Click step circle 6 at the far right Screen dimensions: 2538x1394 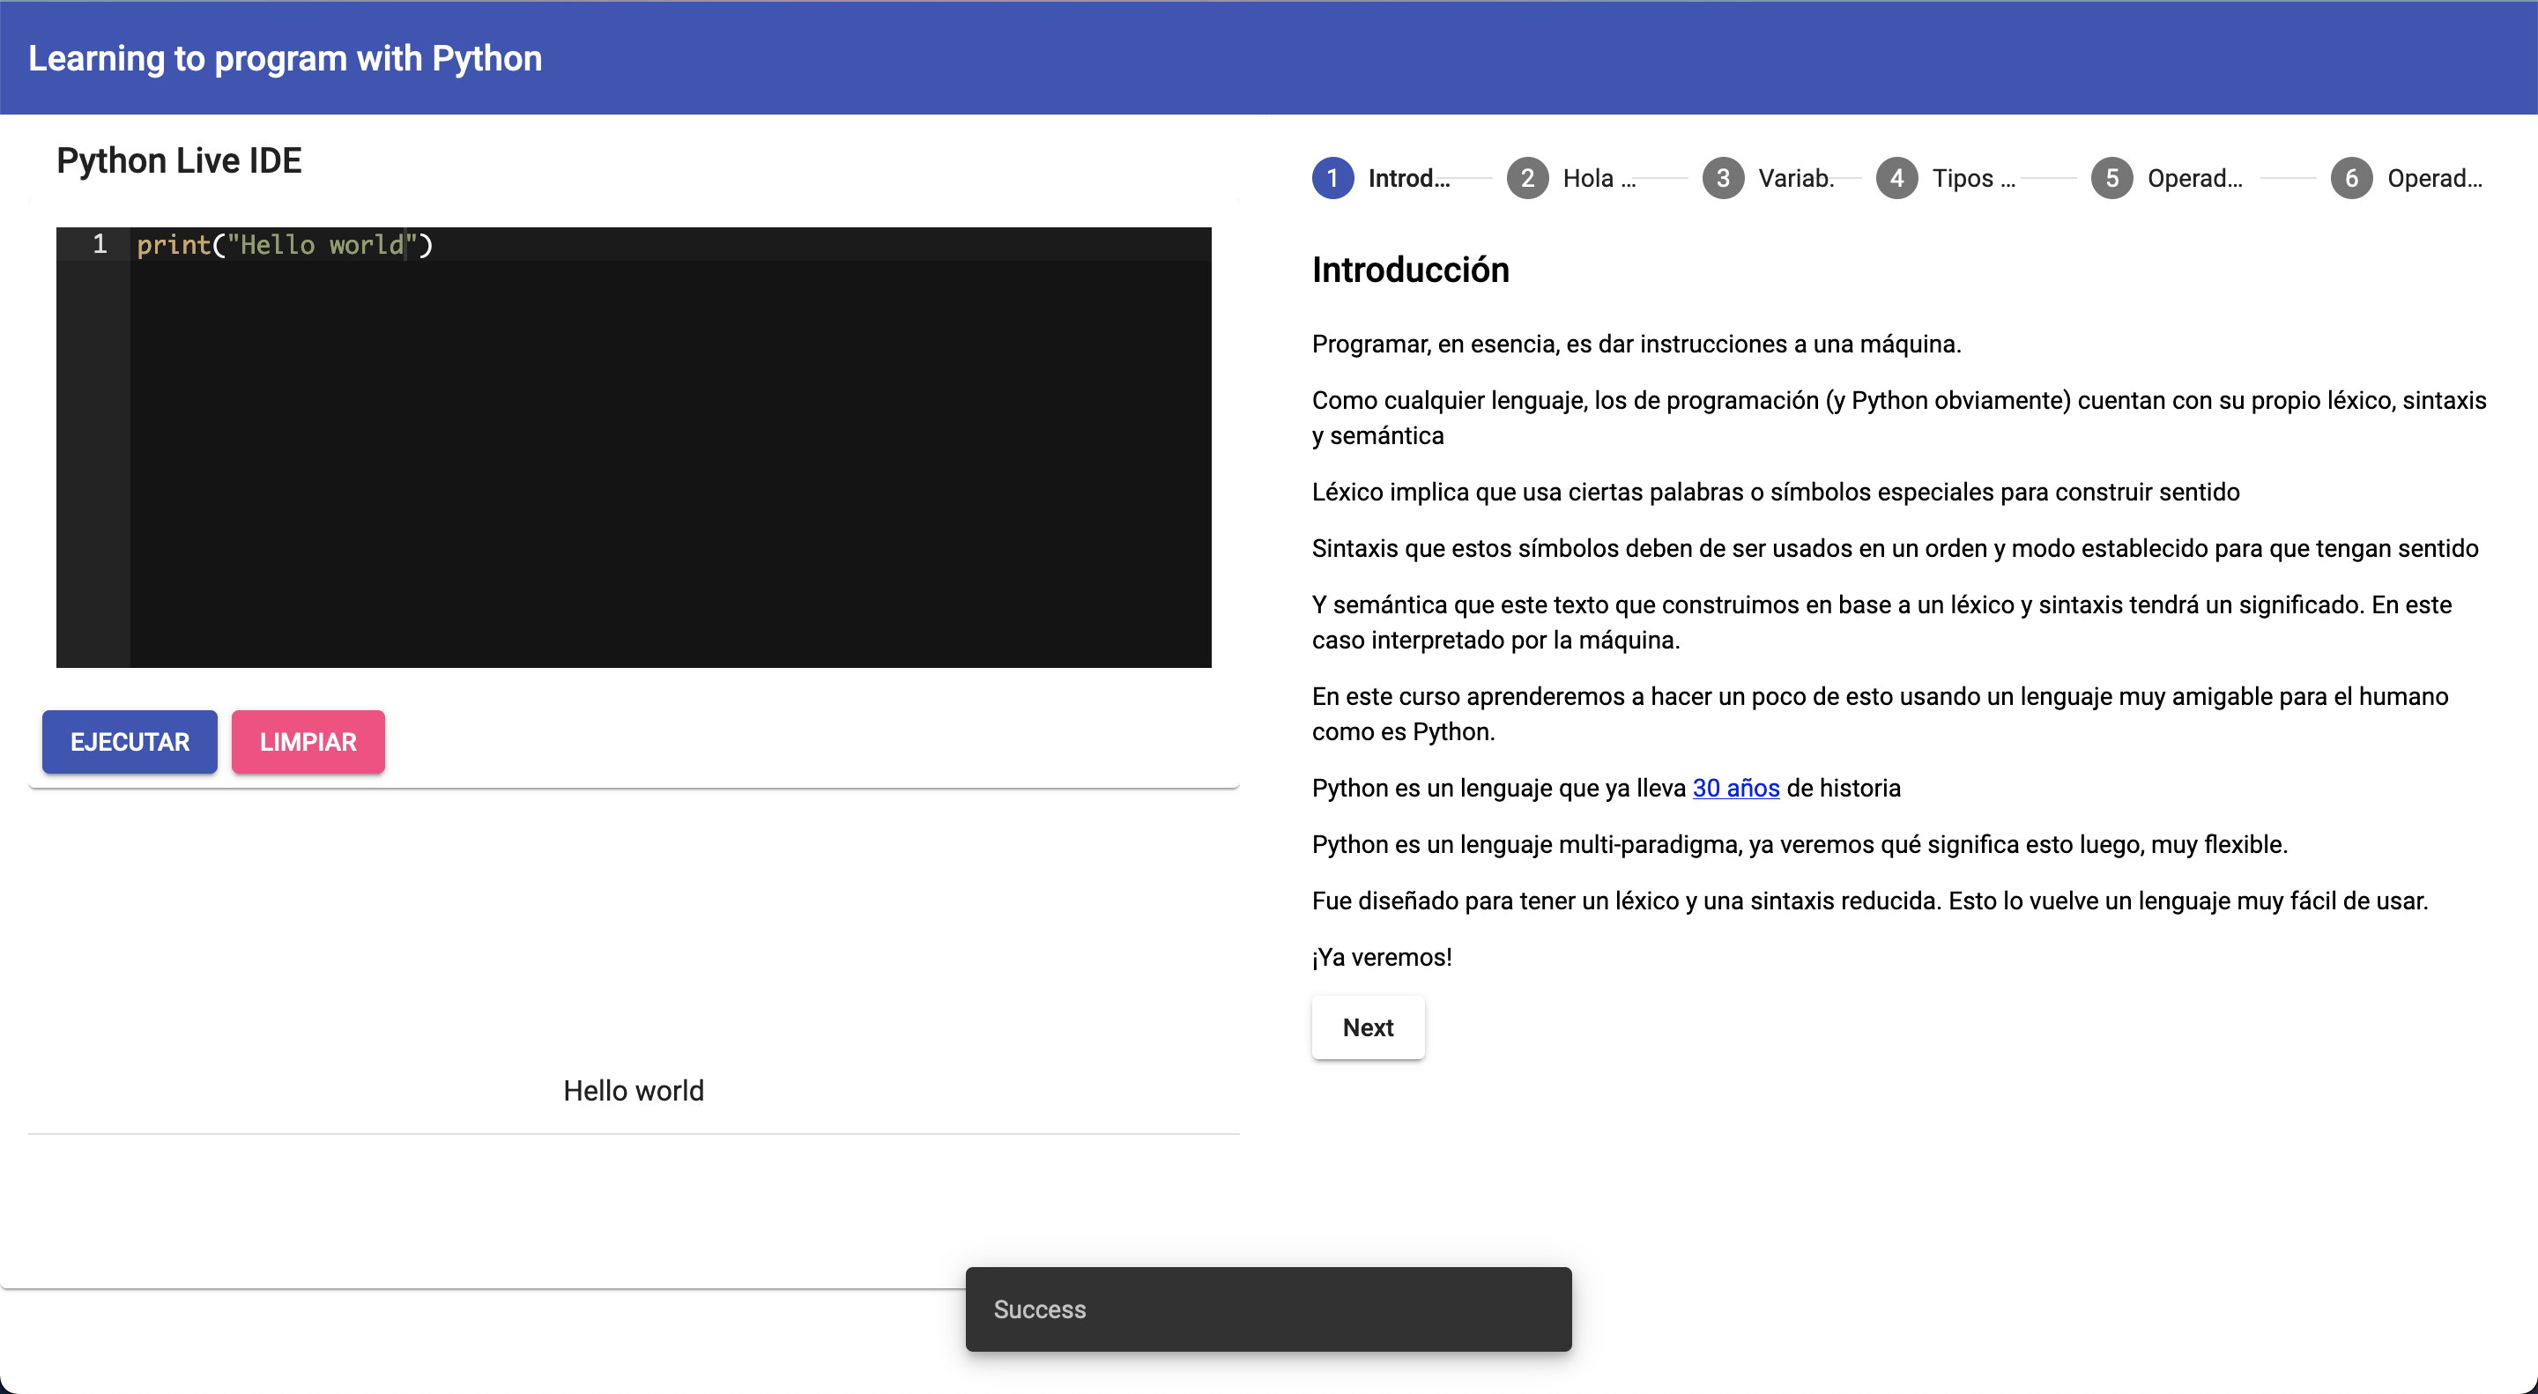(2354, 178)
